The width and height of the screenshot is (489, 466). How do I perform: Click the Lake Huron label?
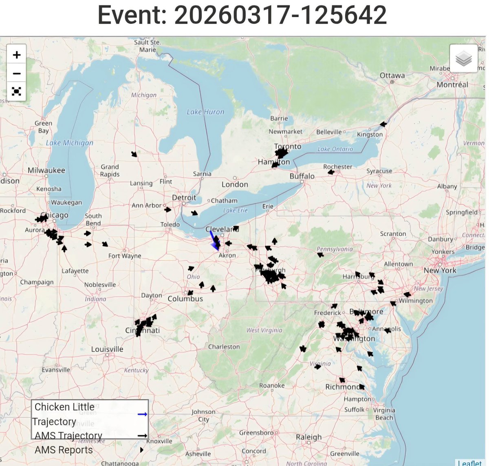click(205, 112)
